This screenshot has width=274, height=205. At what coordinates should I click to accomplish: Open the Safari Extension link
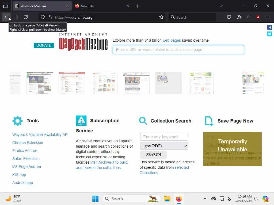tap(26, 159)
